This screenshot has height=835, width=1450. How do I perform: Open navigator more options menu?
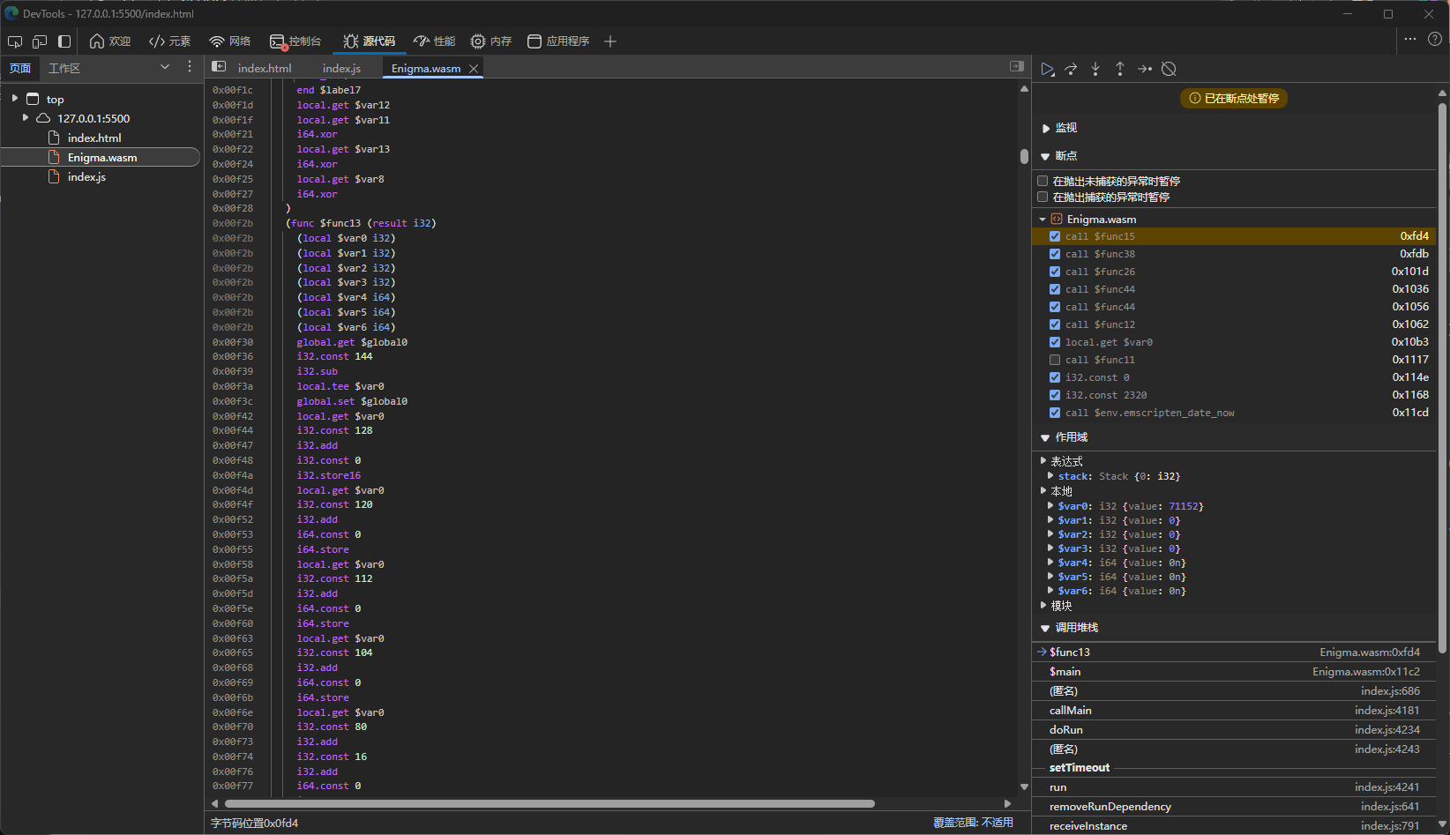point(190,67)
